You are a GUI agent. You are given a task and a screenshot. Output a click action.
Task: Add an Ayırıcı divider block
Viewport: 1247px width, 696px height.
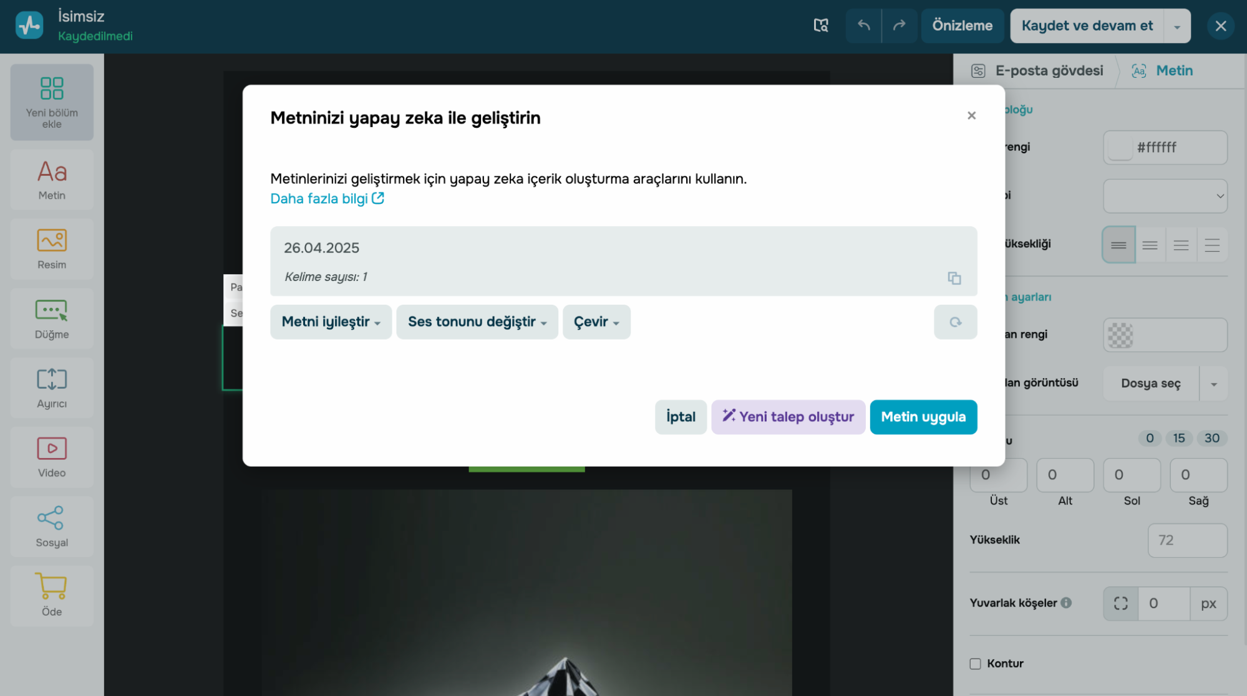[x=52, y=388]
